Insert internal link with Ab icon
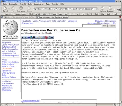The height and width of the screenshot is (106, 122). pyautogui.click(x=29, y=37)
